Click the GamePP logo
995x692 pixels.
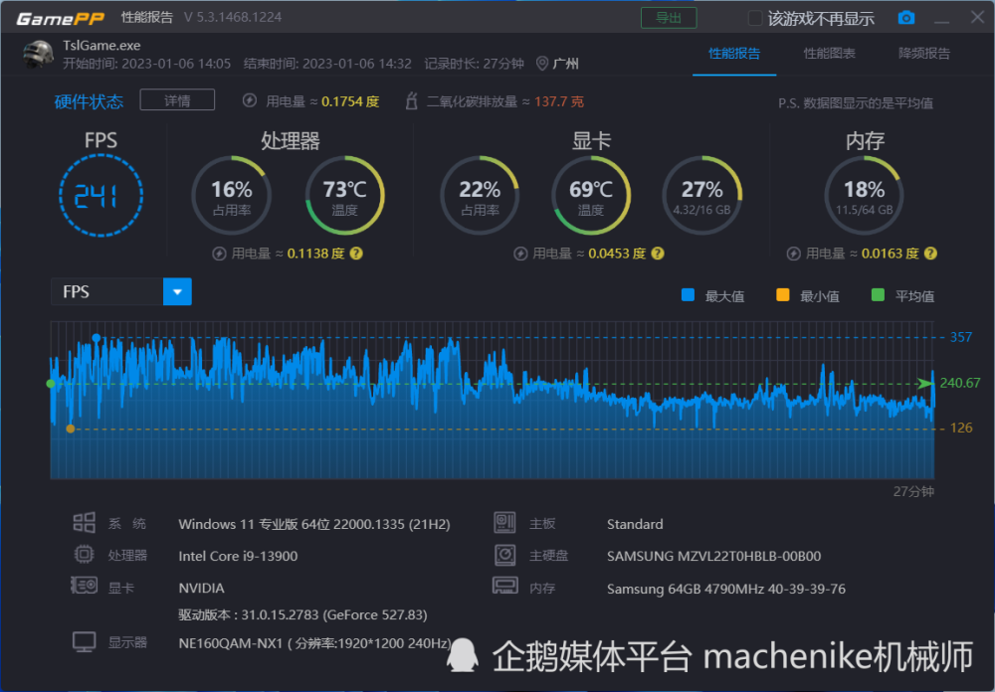click(x=61, y=18)
